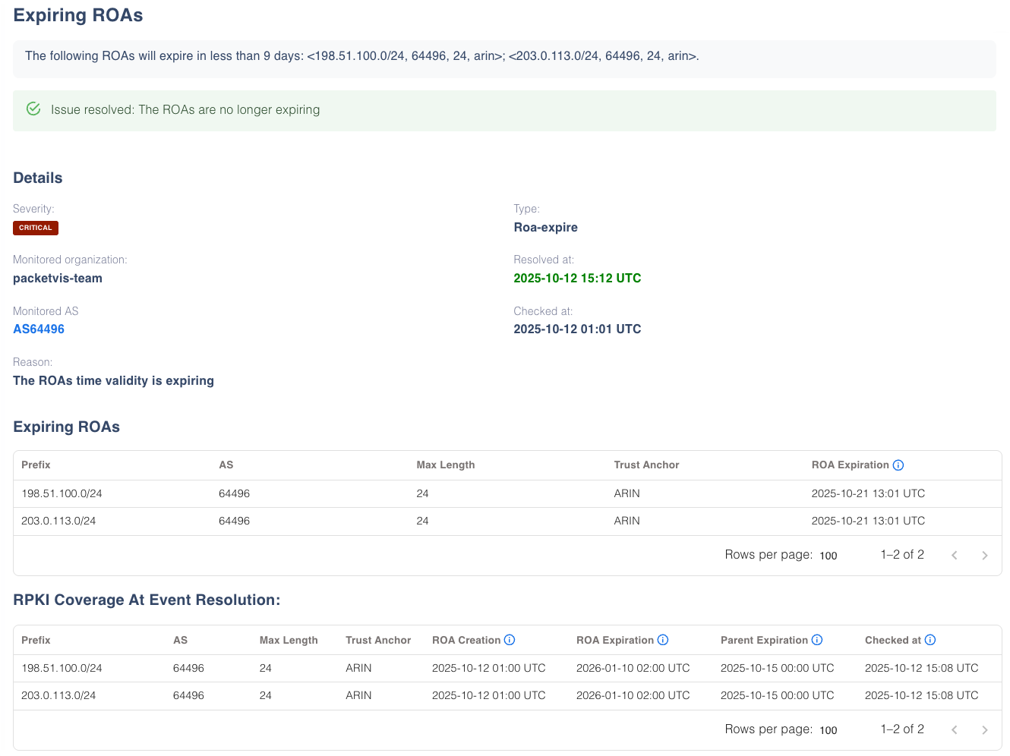Click the ROA Creation info icon
This screenshot has width=1010, height=756.
(510, 640)
